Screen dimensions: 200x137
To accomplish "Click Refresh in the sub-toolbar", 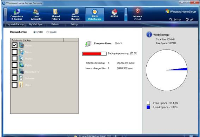I will click(x=55, y=24).
